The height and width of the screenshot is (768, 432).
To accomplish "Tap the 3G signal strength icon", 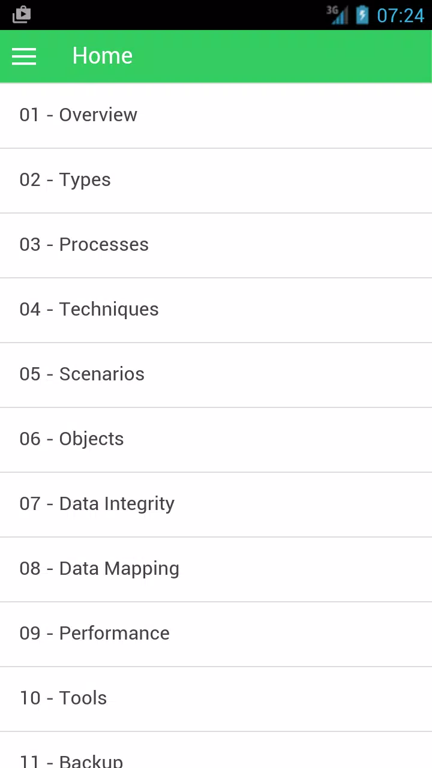I will click(x=337, y=14).
